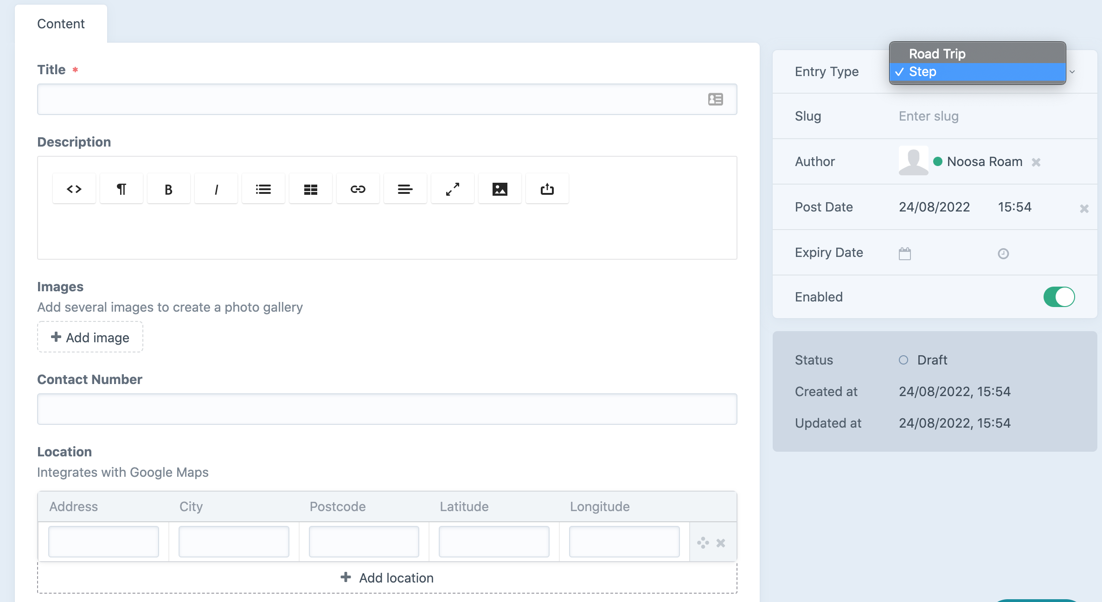Select Step entry type option
Viewport: 1102px width, 602px height.
pos(978,72)
